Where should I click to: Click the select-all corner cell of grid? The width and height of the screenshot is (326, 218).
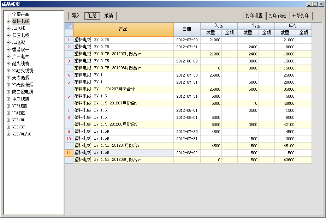(69, 26)
